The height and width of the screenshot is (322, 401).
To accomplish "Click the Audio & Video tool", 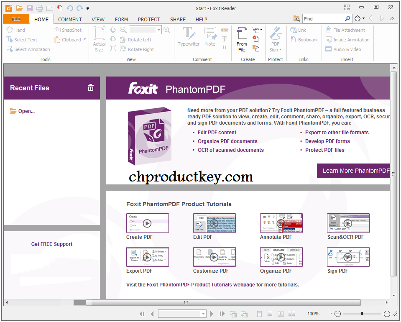I will 343,49.
